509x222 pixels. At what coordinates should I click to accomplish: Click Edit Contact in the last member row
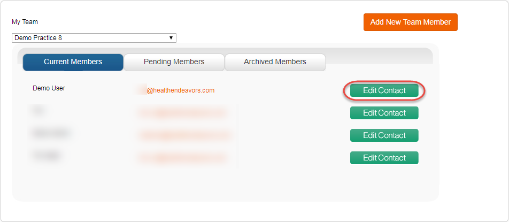pos(384,158)
